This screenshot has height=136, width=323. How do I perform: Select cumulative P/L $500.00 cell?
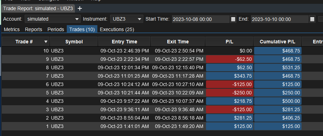tap(278, 101)
